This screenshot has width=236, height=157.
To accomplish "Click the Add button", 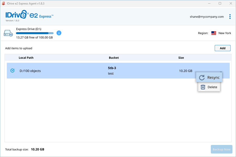I will click(x=222, y=48).
